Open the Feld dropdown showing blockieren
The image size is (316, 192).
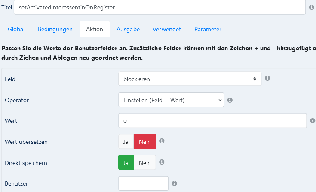coord(190,79)
